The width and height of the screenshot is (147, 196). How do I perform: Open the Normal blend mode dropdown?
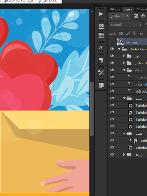click(x=126, y=25)
